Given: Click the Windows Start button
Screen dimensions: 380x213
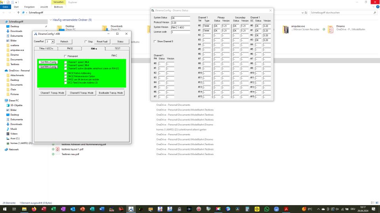Looking at the screenshot, I should pyautogui.click(x=4, y=209).
